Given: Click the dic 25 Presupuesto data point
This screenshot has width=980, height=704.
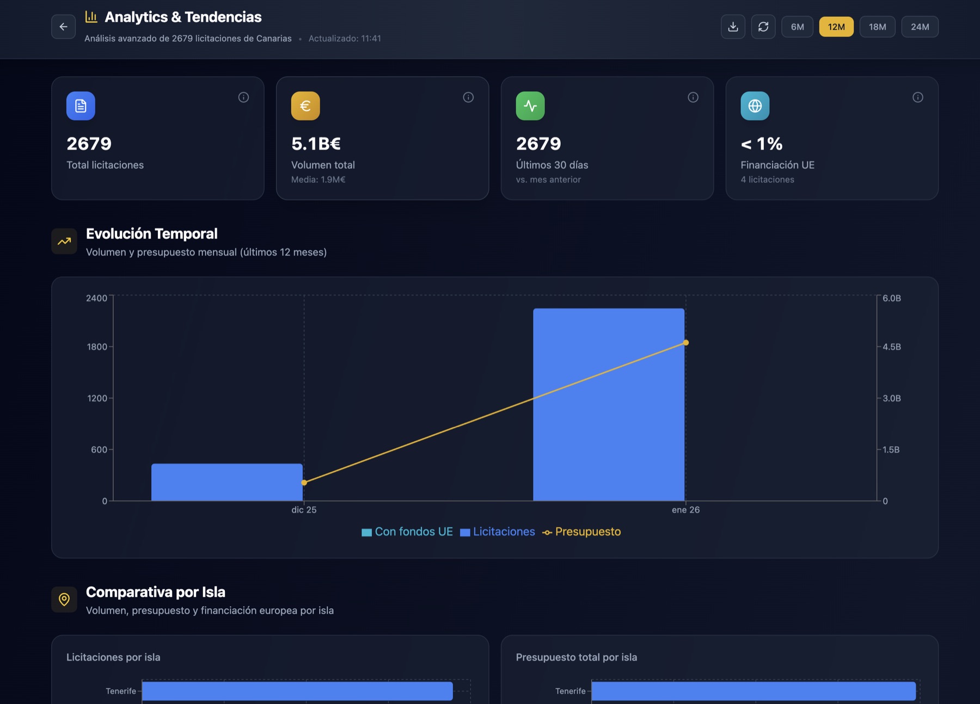Looking at the screenshot, I should [304, 483].
